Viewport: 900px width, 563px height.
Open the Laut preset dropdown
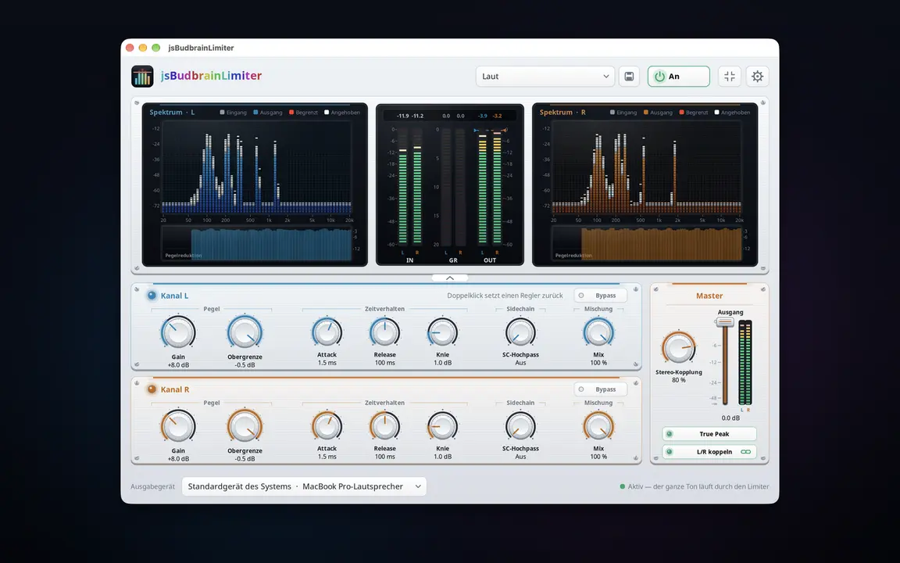pos(545,77)
